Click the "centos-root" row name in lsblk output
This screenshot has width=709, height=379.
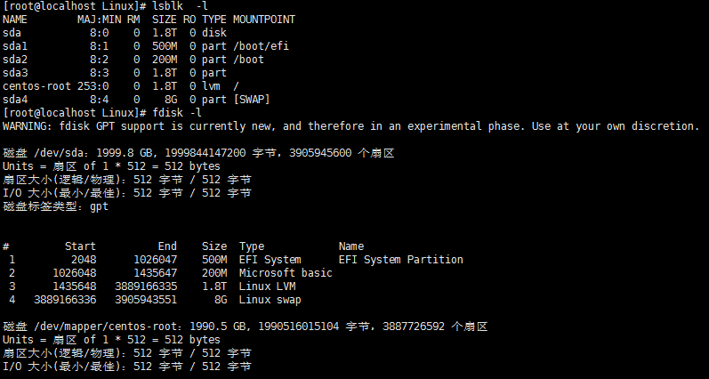pos(34,85)
